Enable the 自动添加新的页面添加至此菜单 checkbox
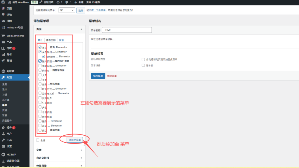The height and width of the screenshot is (168, 299). point(143,59)
